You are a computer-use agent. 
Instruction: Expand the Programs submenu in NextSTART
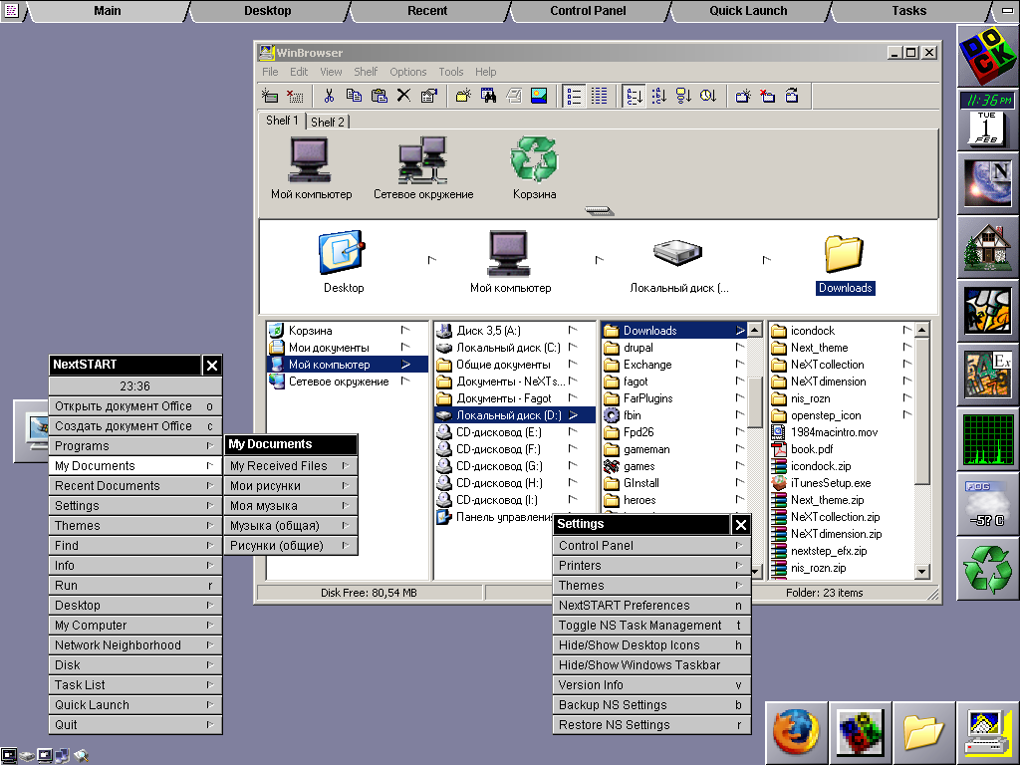click(x=134, y=445)
